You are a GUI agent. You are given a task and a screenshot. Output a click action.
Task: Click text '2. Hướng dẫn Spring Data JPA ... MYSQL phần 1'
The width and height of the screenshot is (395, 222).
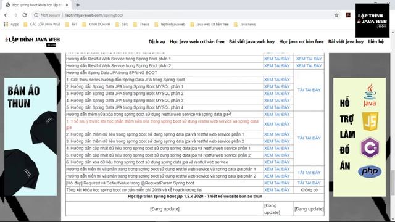pos(125,86)
